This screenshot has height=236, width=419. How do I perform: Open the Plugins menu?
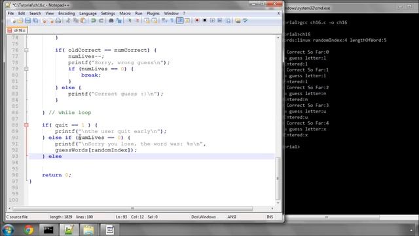coord(153,13)
